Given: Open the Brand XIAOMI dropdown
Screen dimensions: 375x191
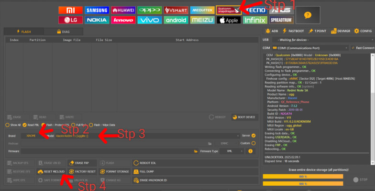Looking at the screenshot, I should click(33, 136).
